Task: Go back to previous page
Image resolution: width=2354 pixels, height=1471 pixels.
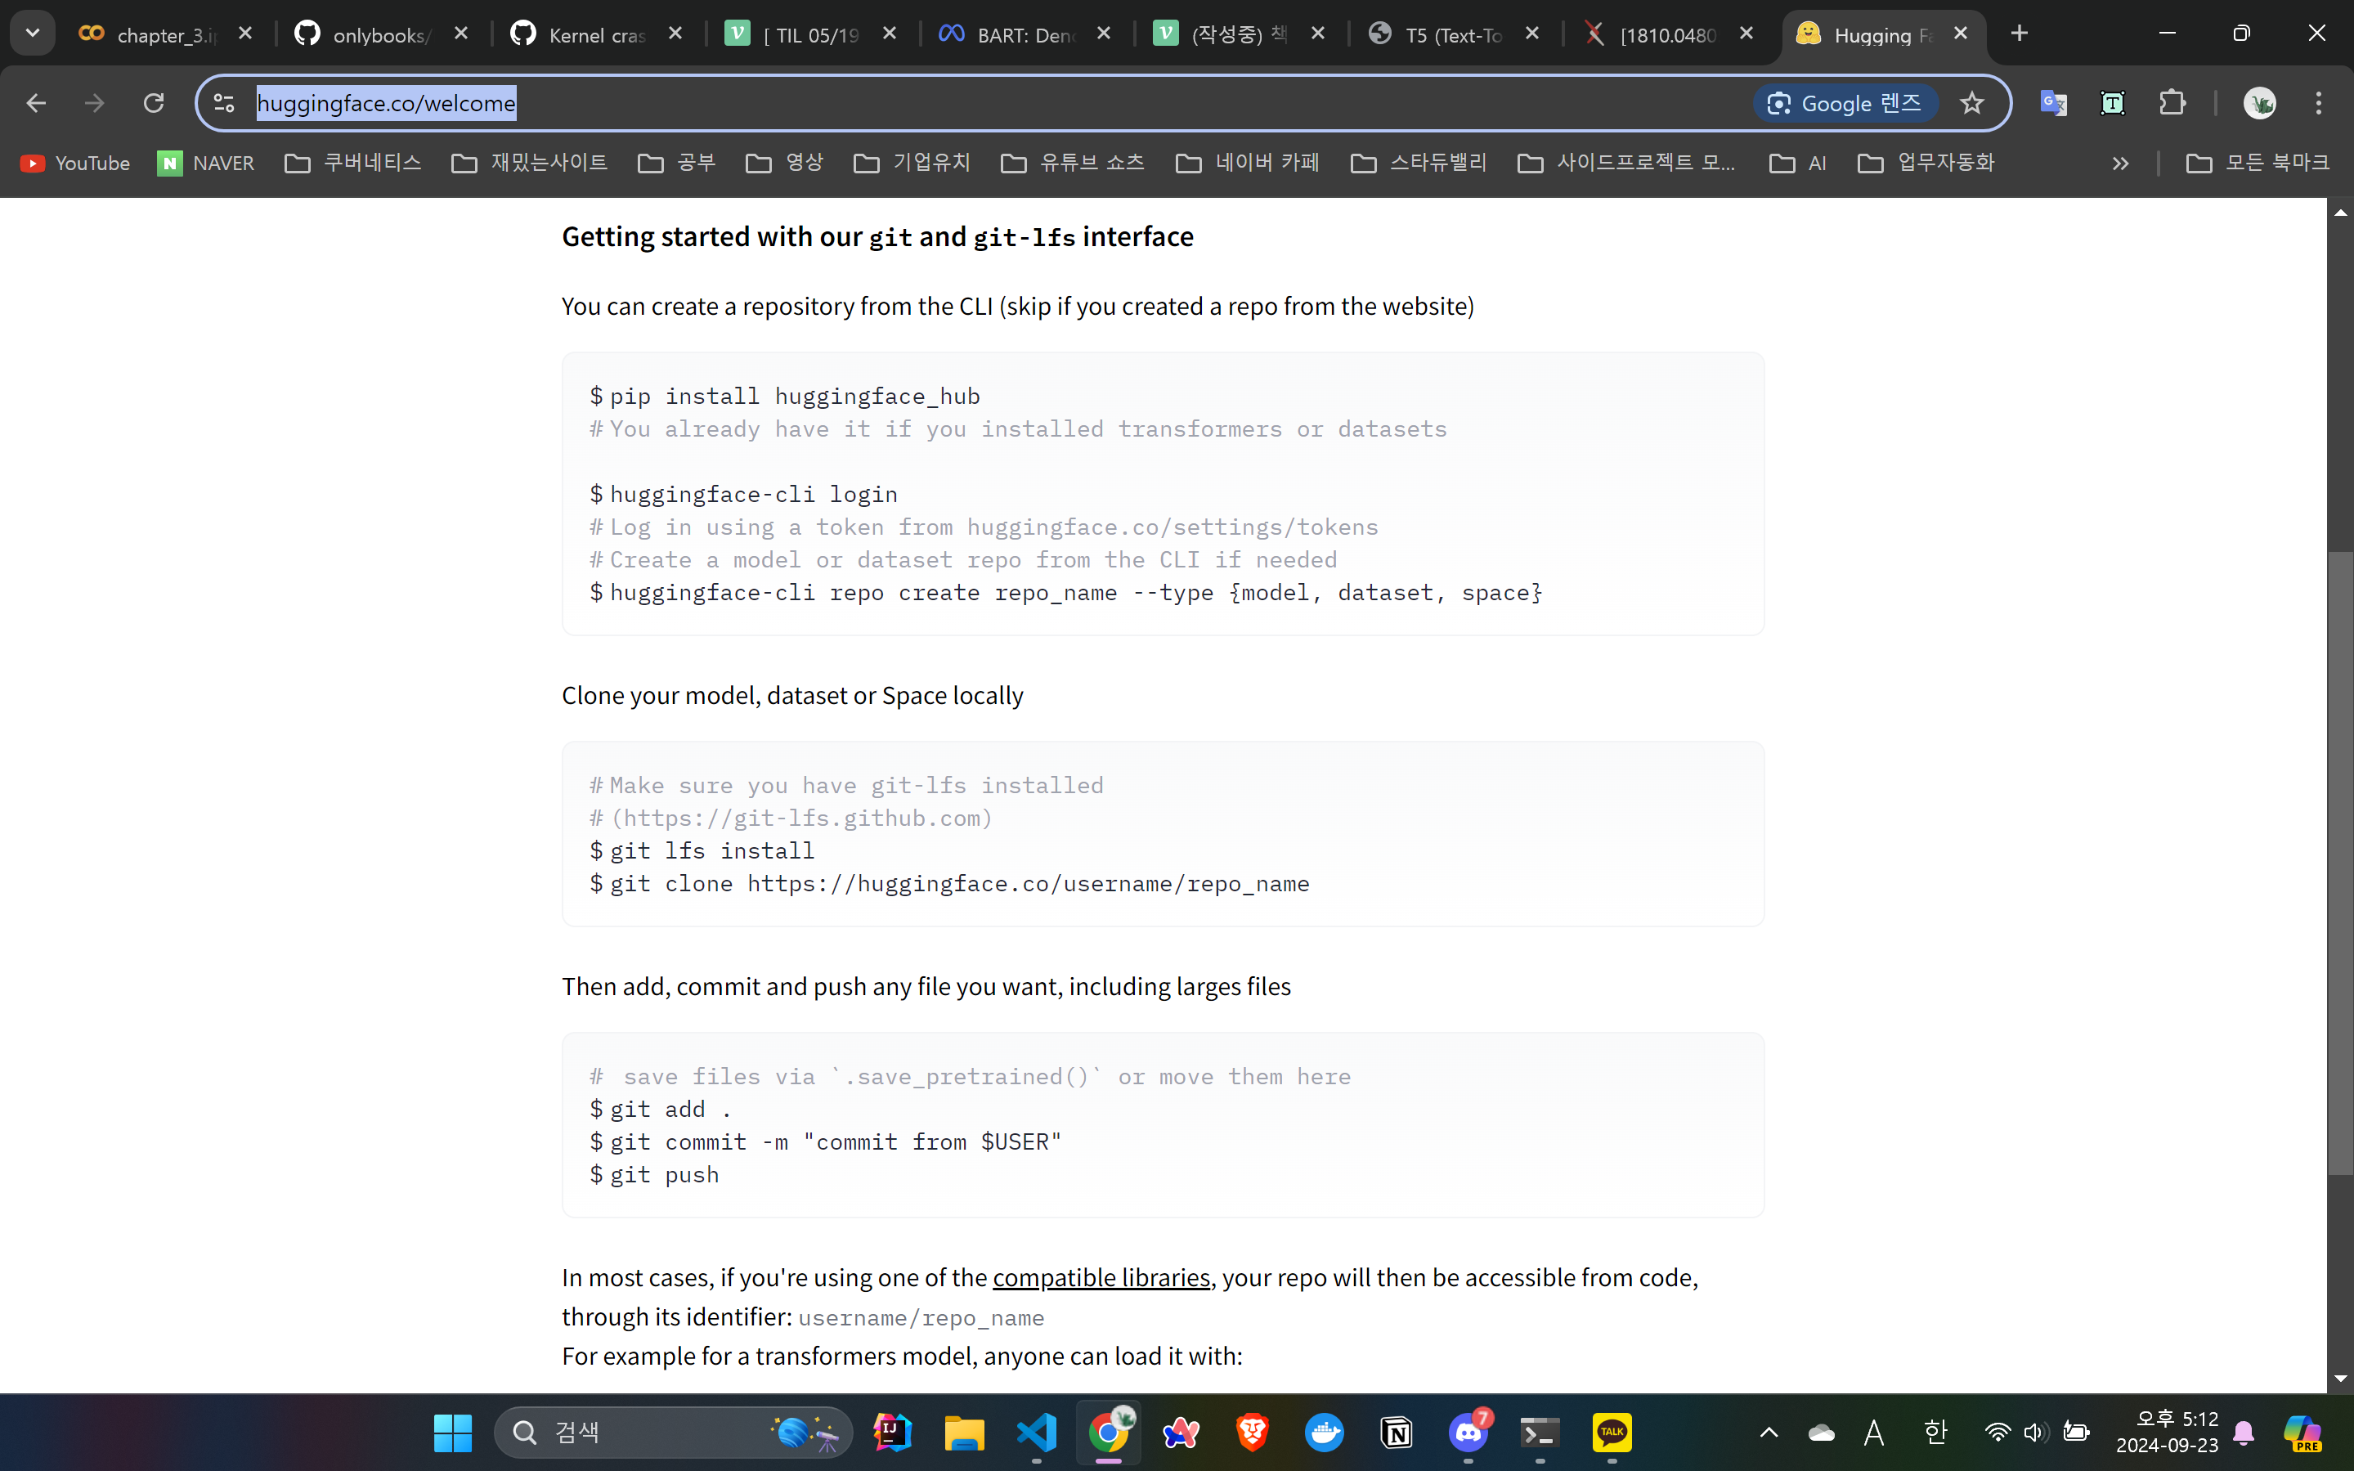Action: [36, 103]
